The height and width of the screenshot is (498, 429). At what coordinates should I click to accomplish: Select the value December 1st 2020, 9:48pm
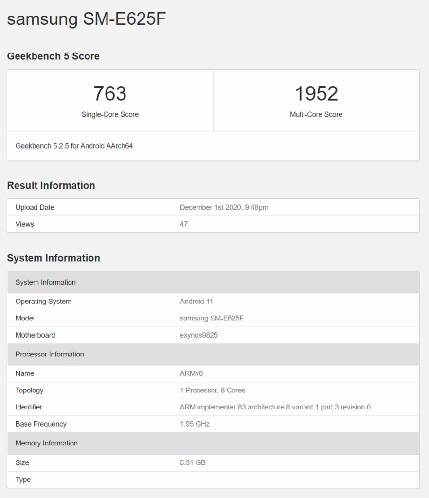(x=224, y=207)
